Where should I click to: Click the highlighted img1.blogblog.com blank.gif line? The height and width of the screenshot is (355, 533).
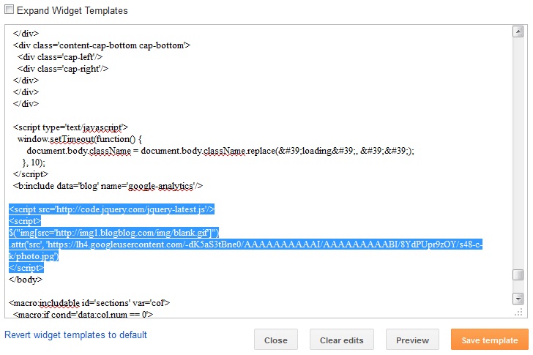[114, 233]
